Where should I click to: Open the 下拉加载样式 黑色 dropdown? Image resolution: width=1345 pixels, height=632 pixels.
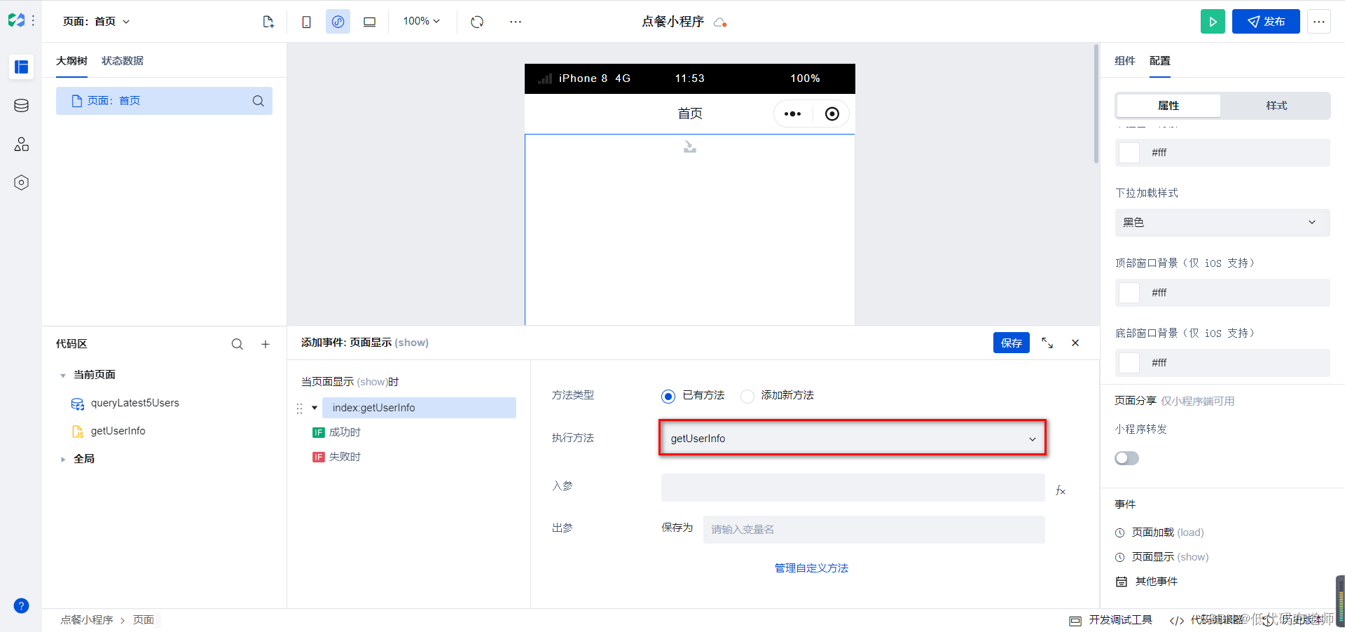coord(1222,223)
